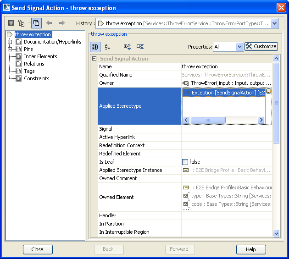Click the collapse all properties icon
289x259 pixels.
(x=140, y=46)
